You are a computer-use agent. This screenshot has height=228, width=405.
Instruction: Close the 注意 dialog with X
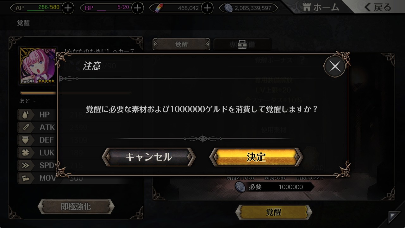tap(335, 66)
